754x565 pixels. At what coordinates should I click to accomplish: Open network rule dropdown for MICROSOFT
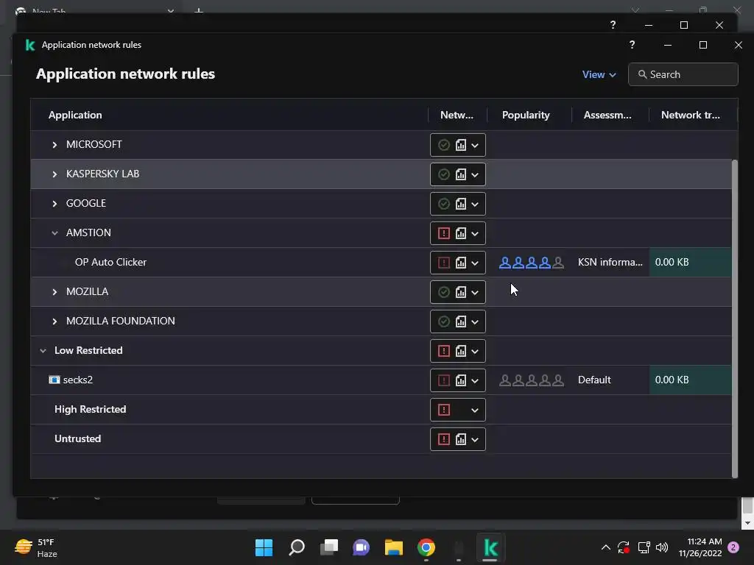point(475,145)
